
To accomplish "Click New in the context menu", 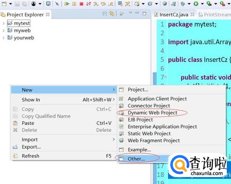I will point(64,90).
